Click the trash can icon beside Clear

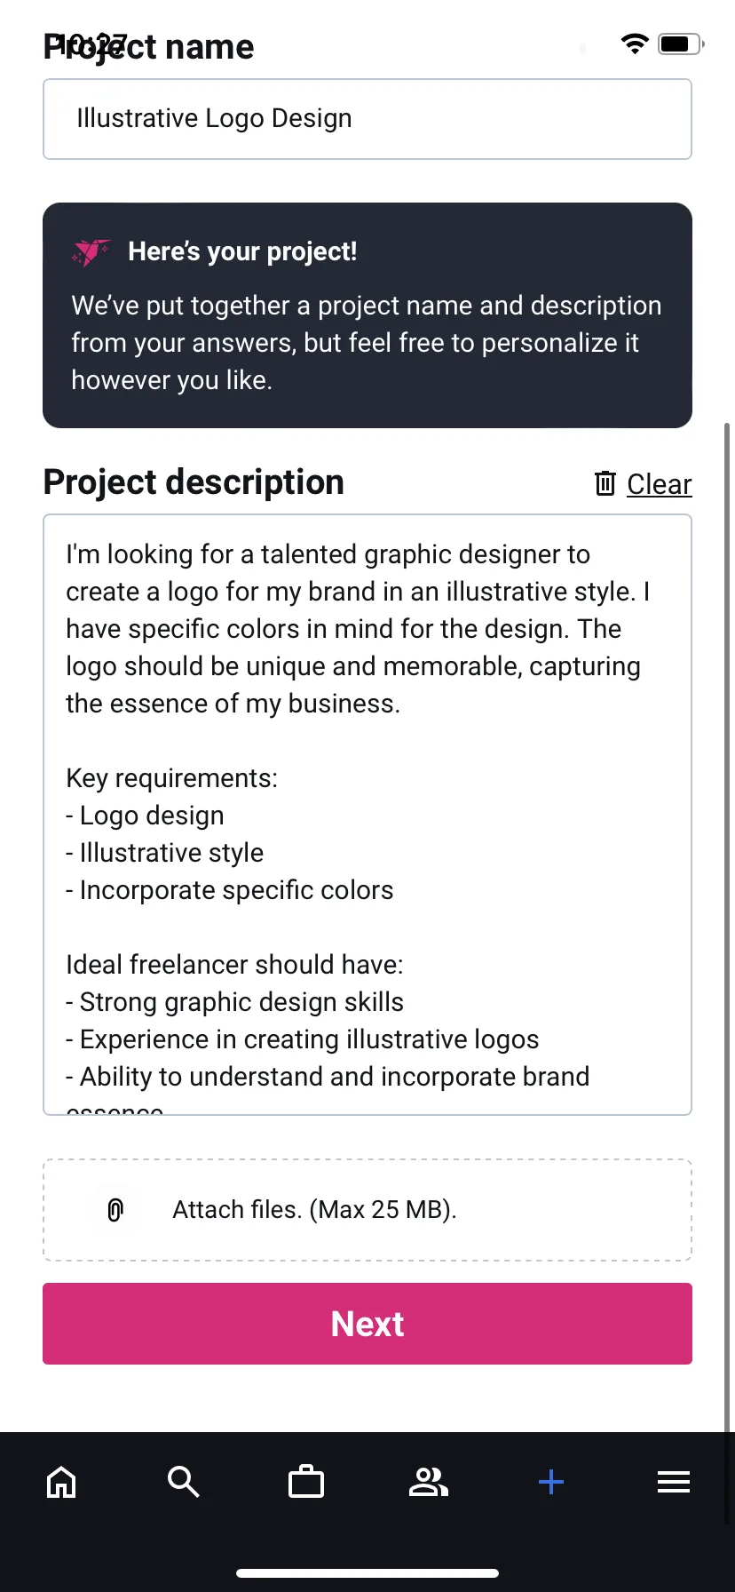click(x=605, y=483)
